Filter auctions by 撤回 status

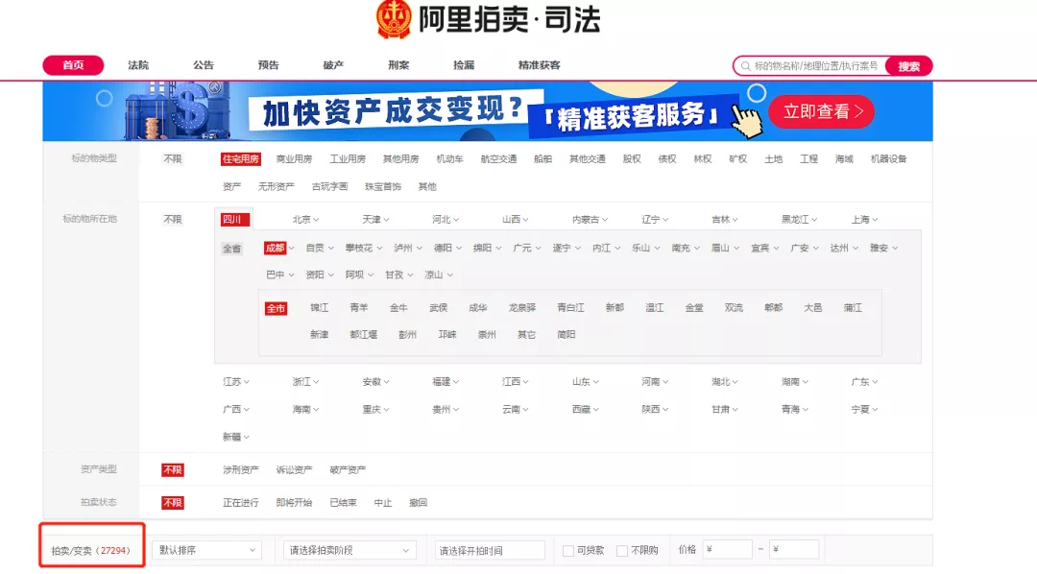click(418, 503)
